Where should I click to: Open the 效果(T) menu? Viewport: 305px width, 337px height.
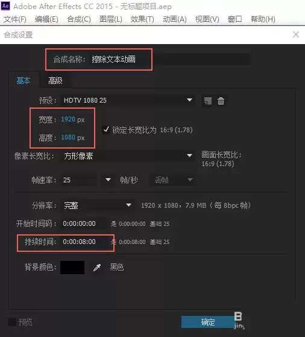pyautogui.click(x=142, y=19)
